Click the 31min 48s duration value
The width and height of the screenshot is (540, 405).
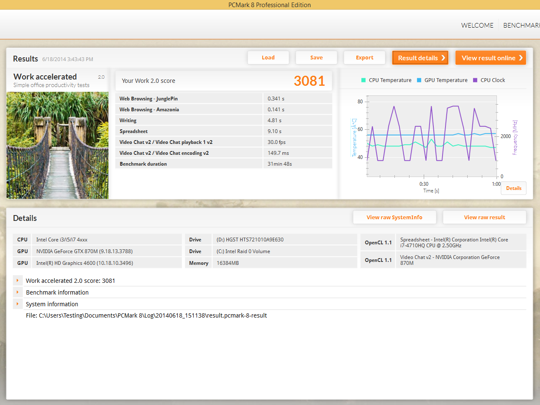pos(280,164)
